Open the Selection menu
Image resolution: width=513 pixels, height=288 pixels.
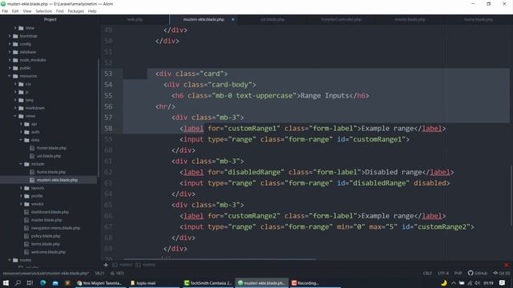point(44,11)
